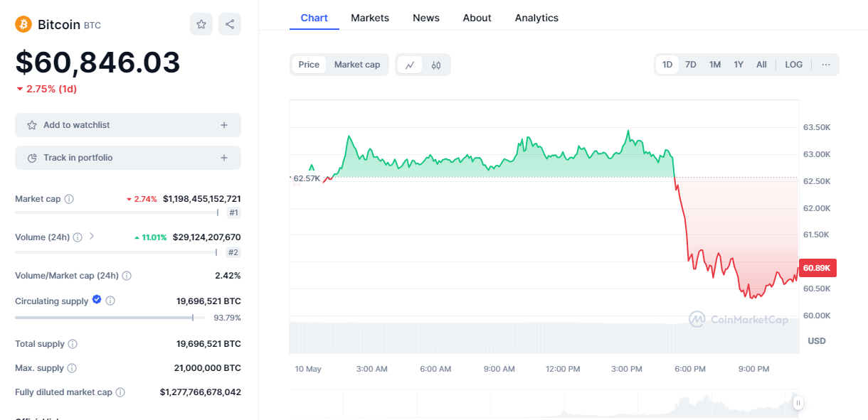Track Bitcoin in portfolio
This screenshot has height=420, width=868.
coord(128,158)
